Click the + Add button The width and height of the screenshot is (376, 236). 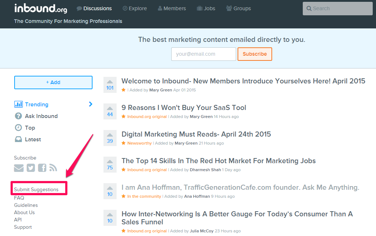click(x=53, y=82)
